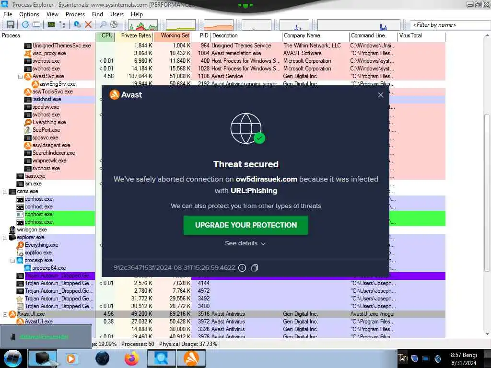Click the Find Handle or DLL magnifier icon
Screen dimensions: 491x368
pyautogui.click(x=103, y=24)
